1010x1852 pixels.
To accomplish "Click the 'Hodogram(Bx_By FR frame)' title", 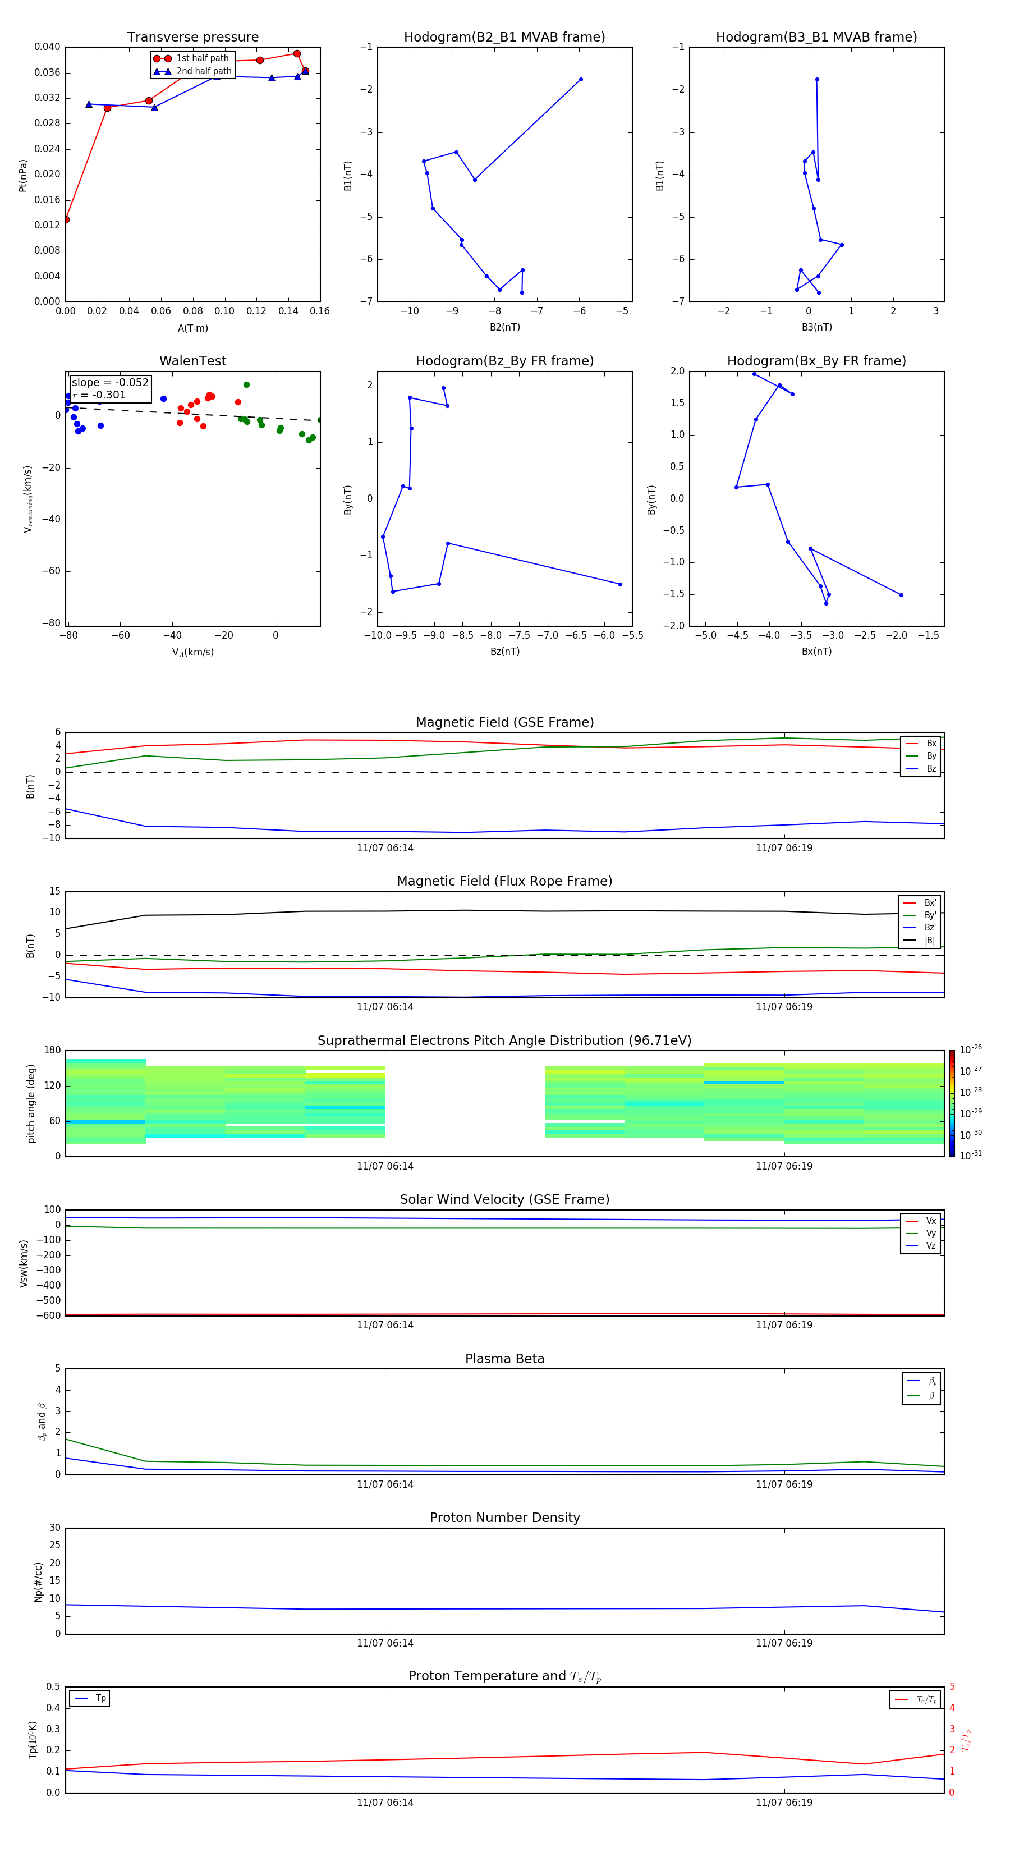I will (x=816, y=361).
